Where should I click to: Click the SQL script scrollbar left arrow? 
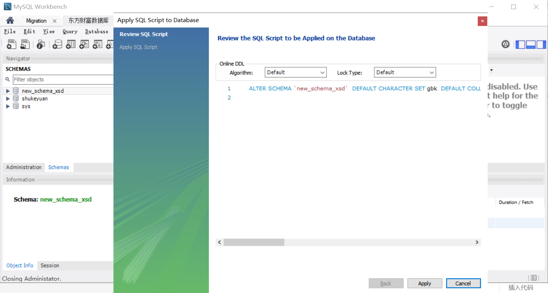(220, 242)
